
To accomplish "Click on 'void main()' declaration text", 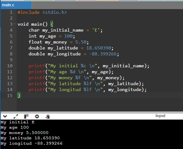I will (x=33, y=24).
